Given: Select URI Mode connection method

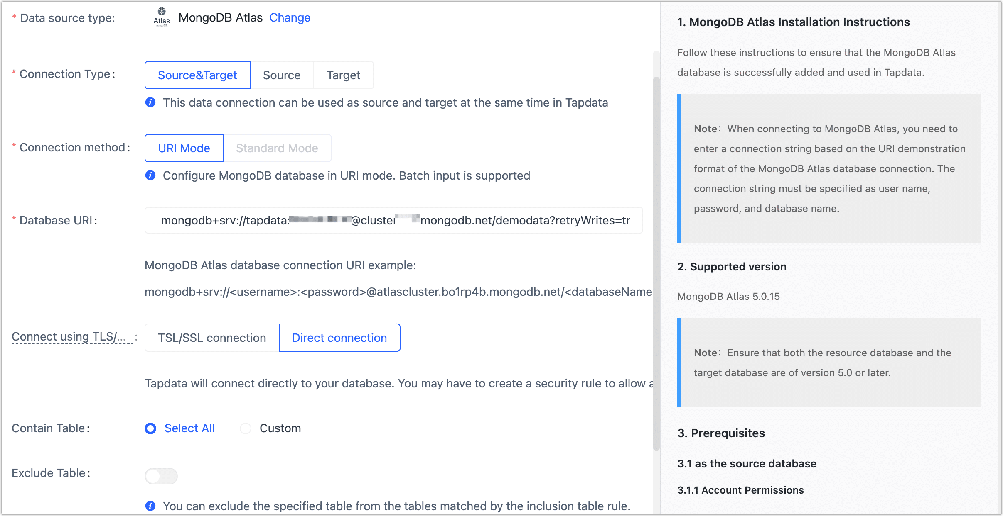Looking at the screenshot, I should 184,148.
